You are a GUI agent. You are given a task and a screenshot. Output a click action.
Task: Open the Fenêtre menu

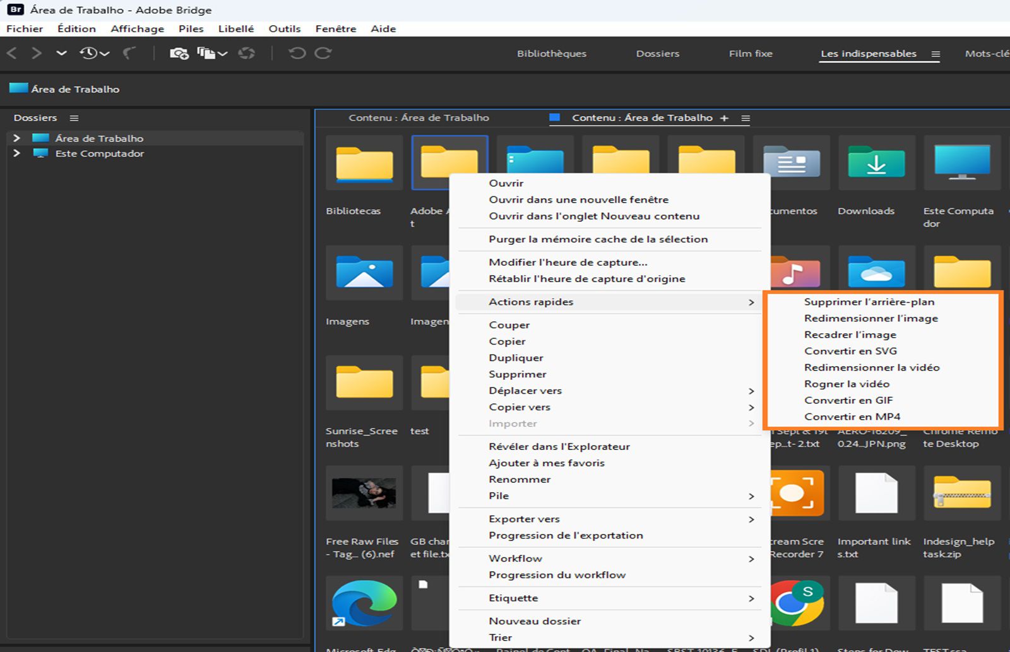[x=336, y=28]
